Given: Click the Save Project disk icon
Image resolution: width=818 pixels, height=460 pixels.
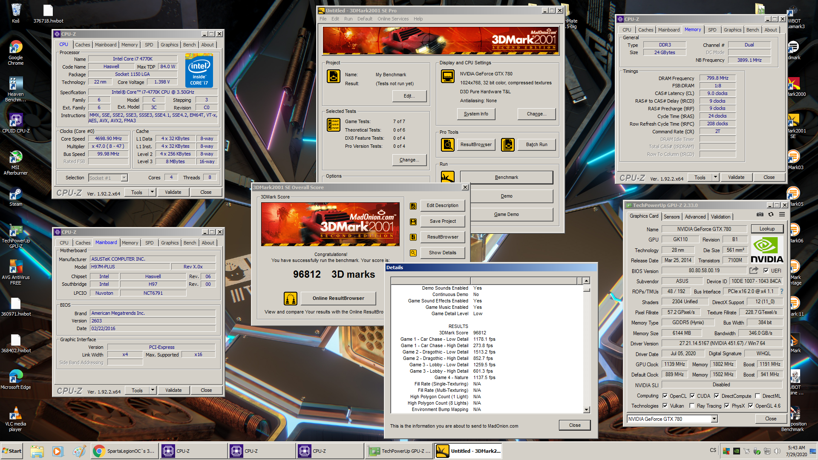Looking at the screenshot, I should pos(413,221).
